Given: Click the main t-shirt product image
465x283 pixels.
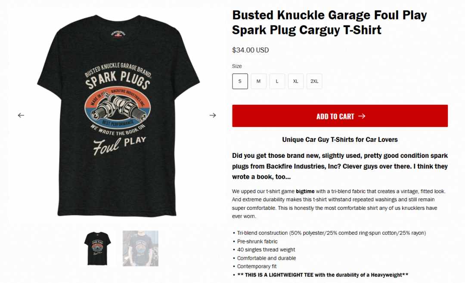Looking at the screenshot, I should pyautogui.click(x=118, y=115).
